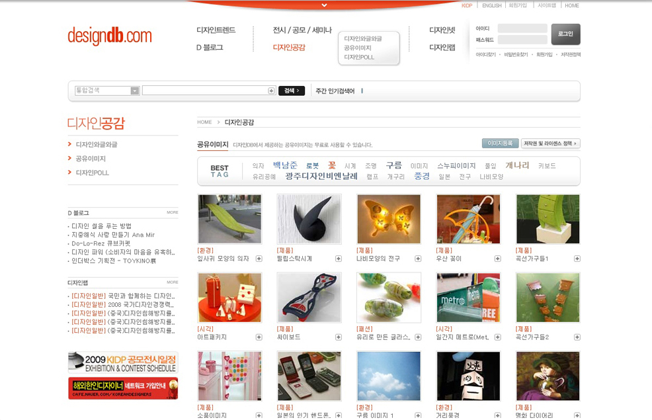Click the 아이디 input field

522,28
